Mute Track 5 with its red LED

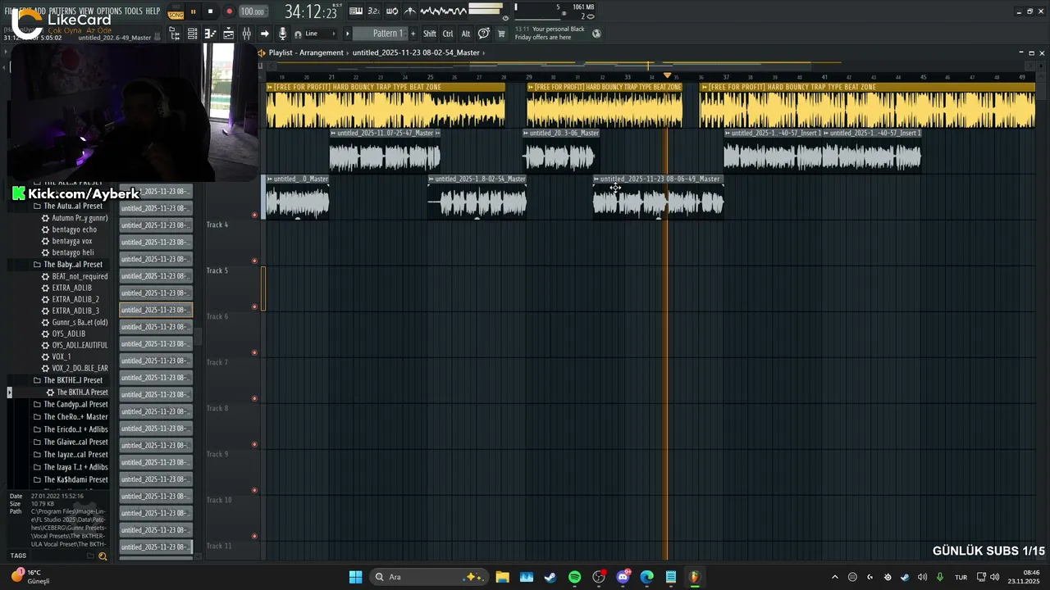[254, 306]
